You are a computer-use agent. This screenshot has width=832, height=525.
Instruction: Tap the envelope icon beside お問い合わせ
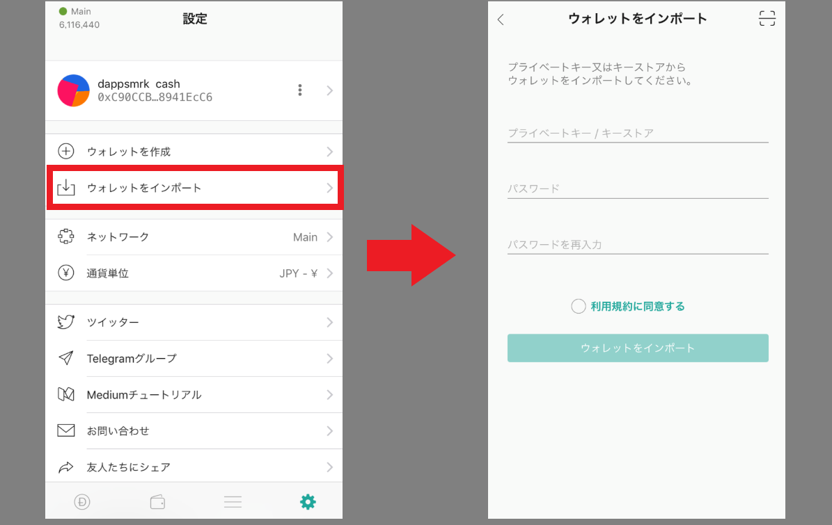click(x=66, y=430)
